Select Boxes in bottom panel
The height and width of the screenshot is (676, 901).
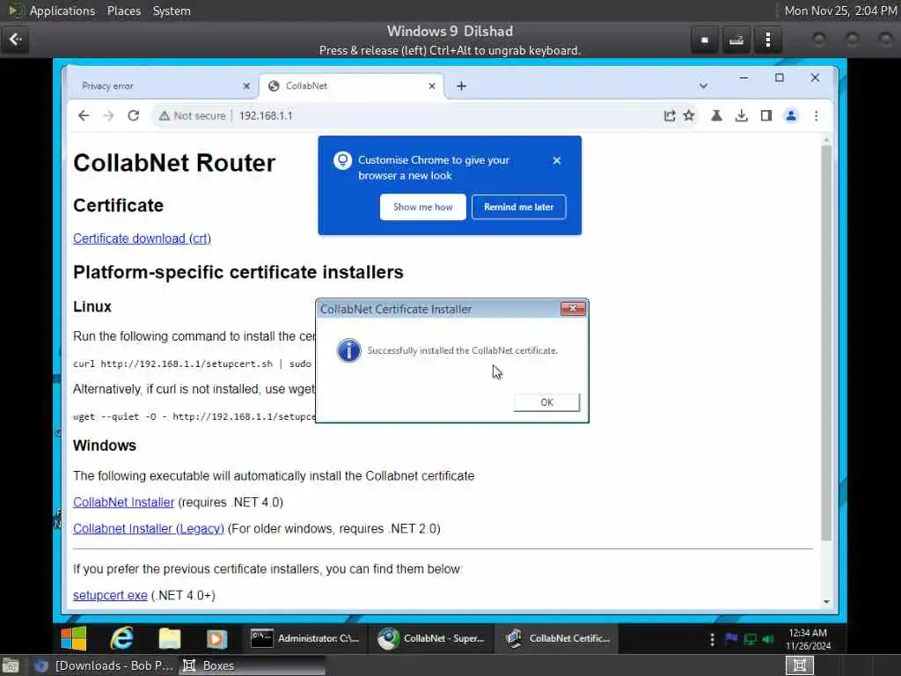[x=251, y=665]
